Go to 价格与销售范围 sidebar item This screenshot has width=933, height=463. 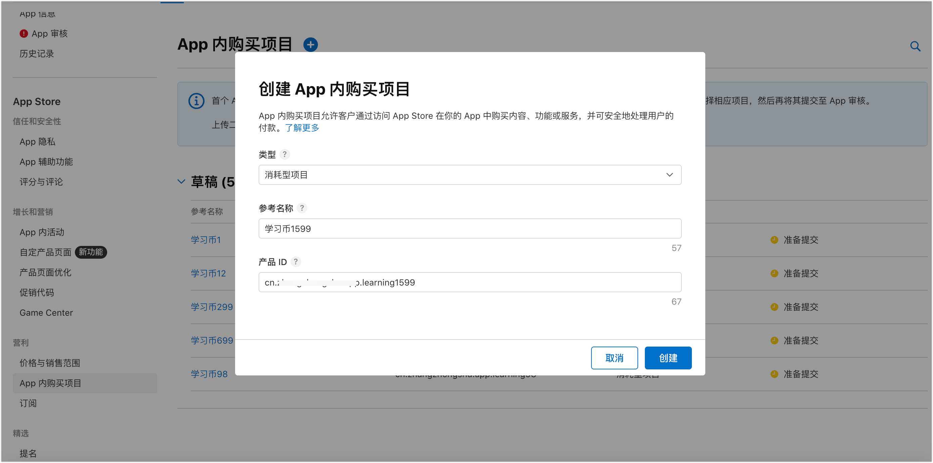[50, 363]
